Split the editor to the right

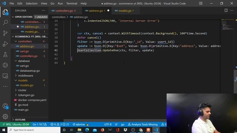coord(226,10)
